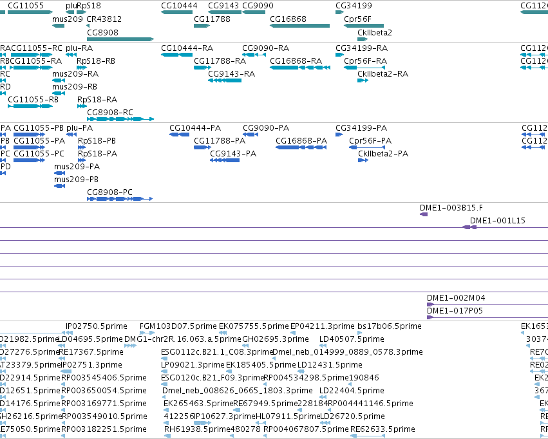This screenshot has height=439, width=548.
Task: Click the LD12431.5prime EST label
Action: coord(330,365)
